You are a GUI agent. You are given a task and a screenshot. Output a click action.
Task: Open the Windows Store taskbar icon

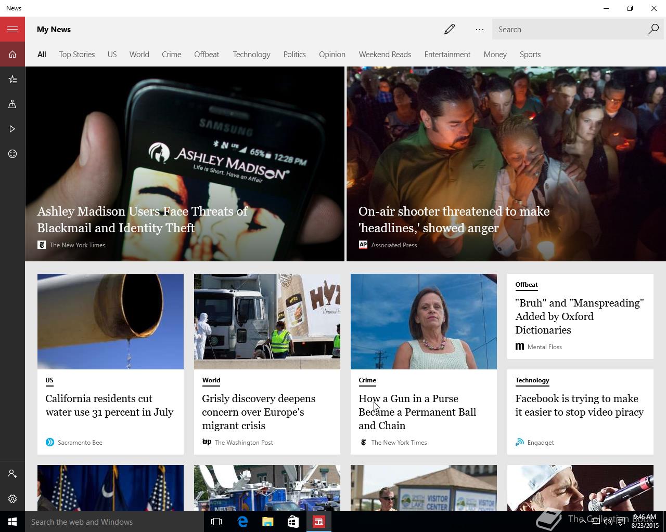(x=293, y=522)
